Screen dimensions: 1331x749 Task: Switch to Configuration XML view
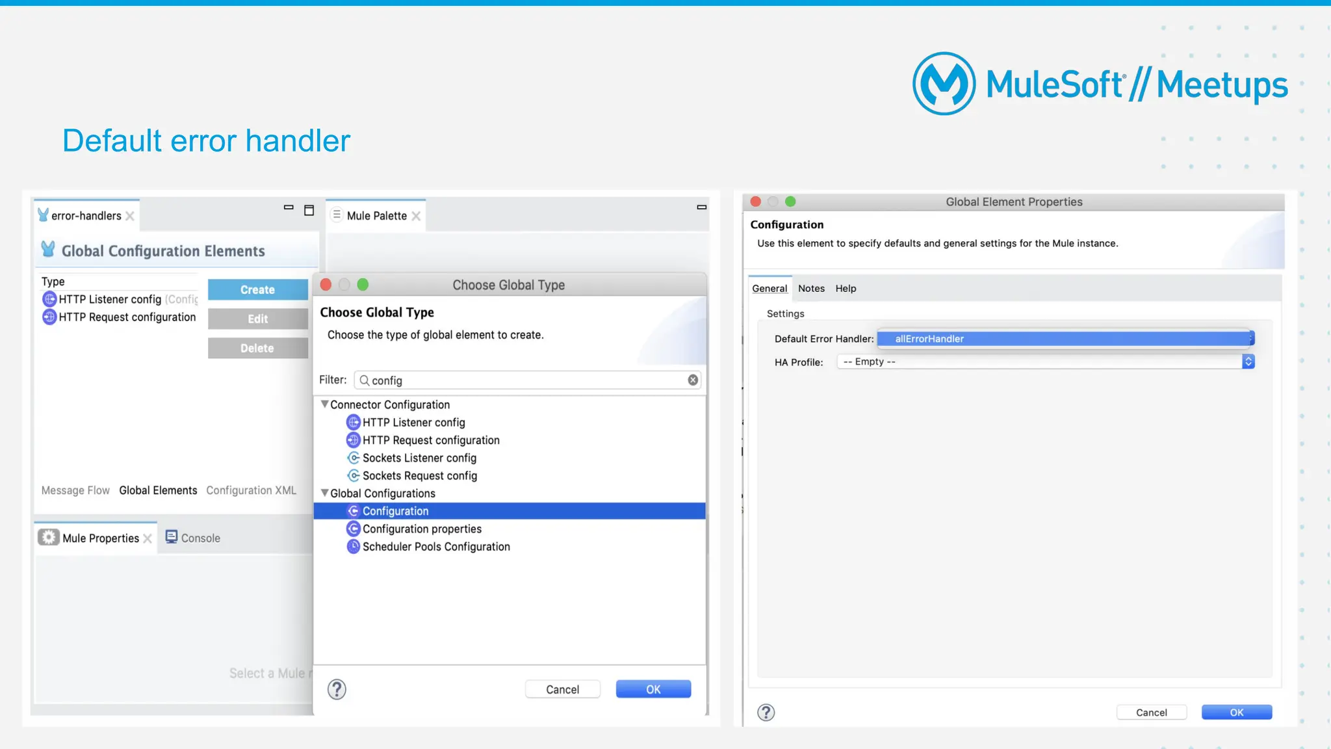coord(251,490)
